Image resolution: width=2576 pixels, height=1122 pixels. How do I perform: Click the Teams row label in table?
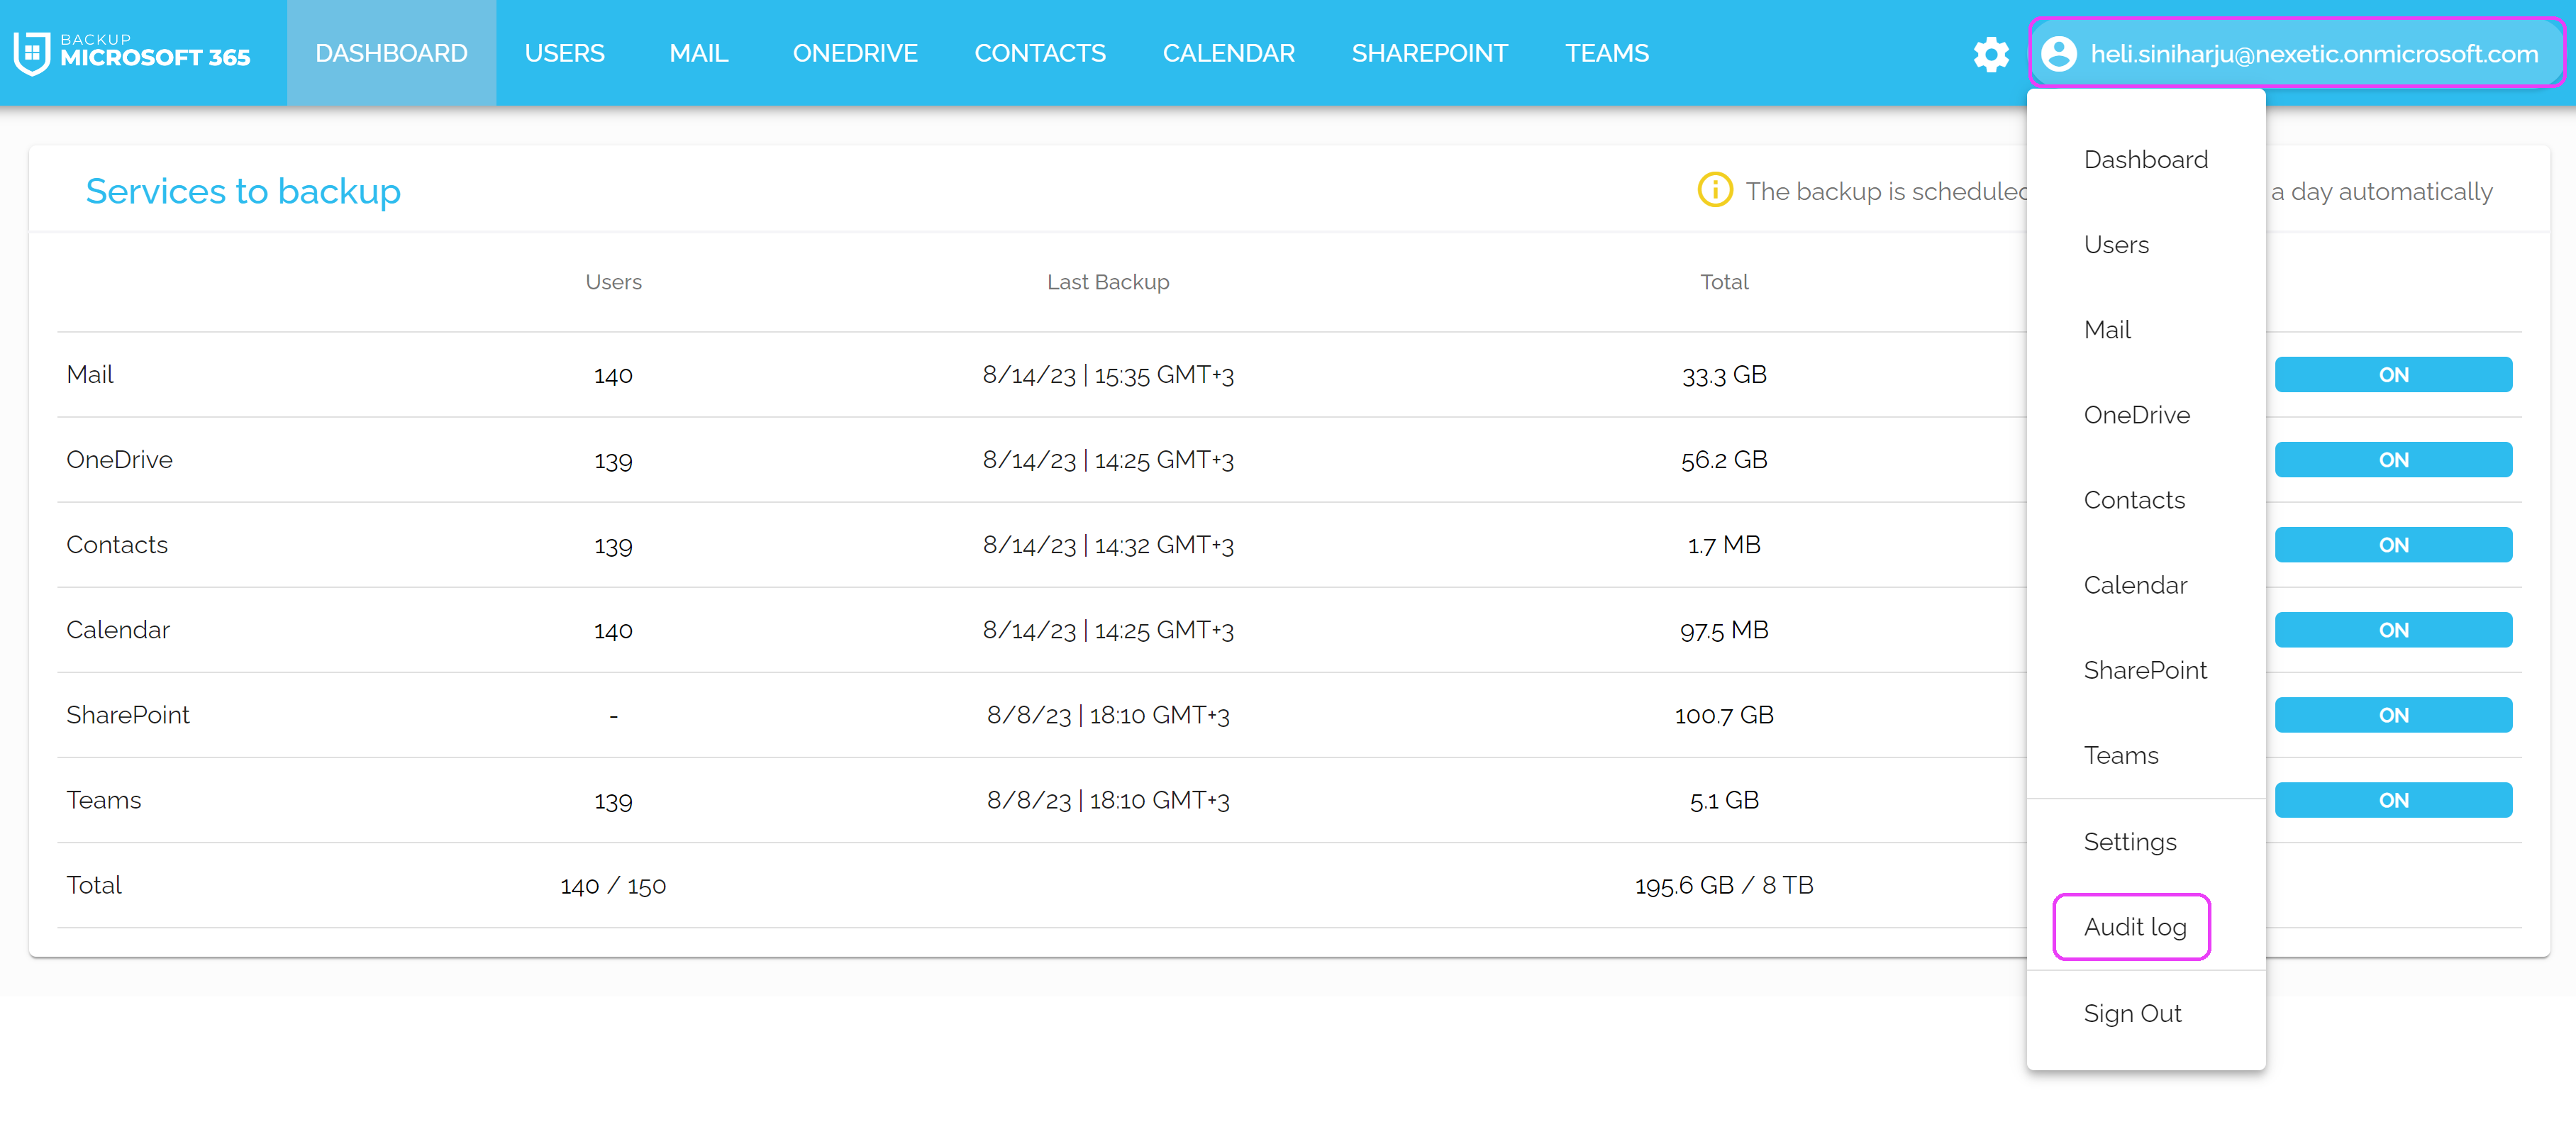click(104, 800)
